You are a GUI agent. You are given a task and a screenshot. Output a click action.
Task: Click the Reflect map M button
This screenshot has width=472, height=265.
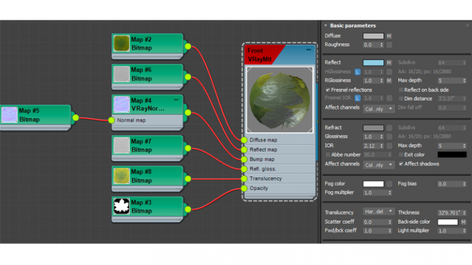389,63
